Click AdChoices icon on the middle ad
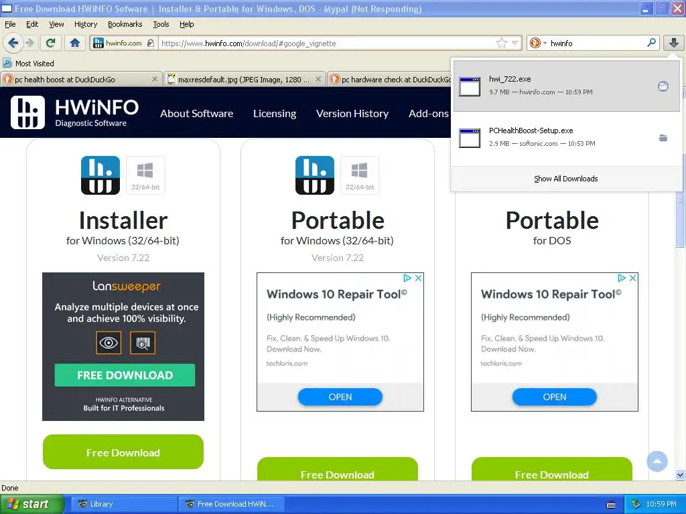 [407, 278]
